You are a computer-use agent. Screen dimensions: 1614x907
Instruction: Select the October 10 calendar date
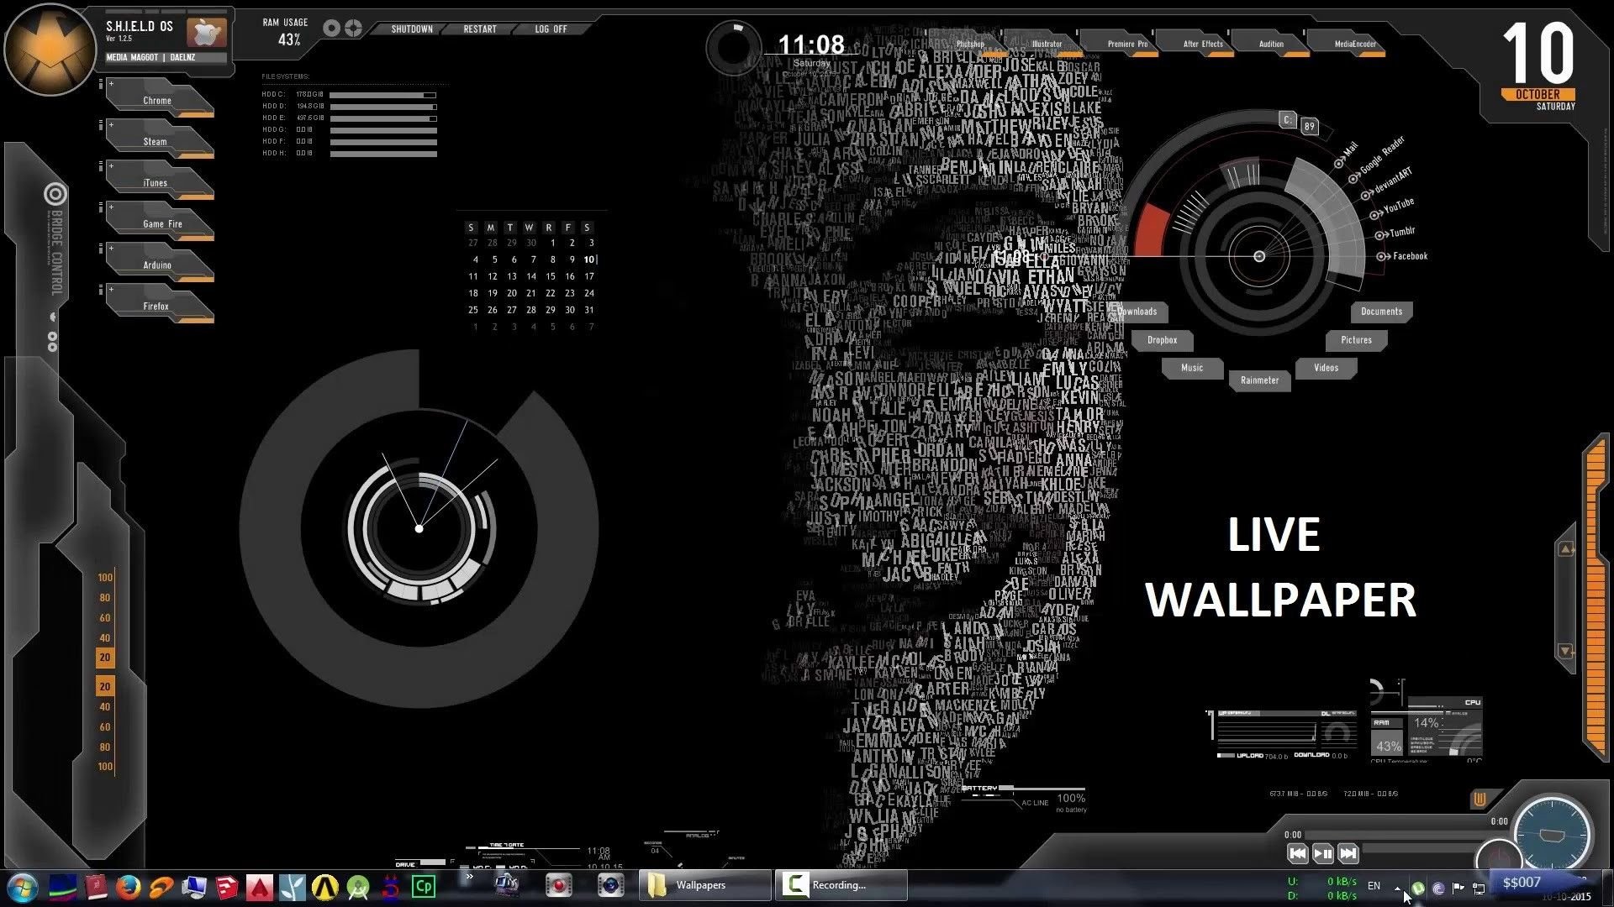pos(587,260)
